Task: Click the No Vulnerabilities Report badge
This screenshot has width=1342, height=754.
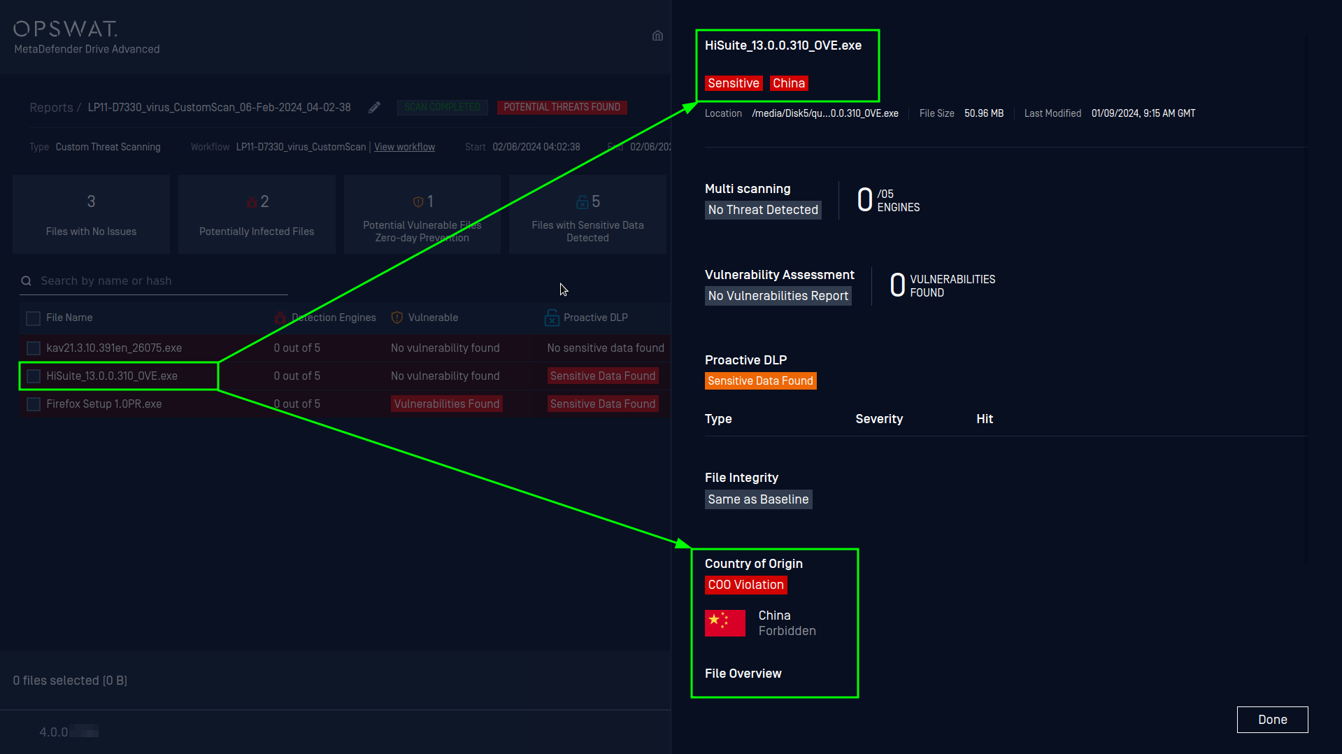Action: pos(778,296)
